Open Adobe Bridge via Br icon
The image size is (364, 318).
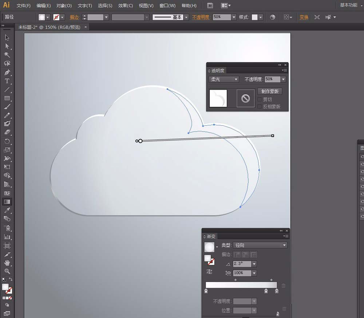(x=210, y=5)
